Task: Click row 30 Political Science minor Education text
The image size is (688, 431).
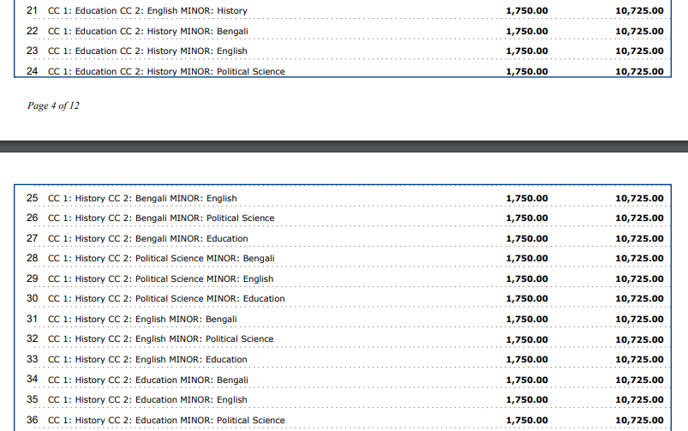Action: 166,298
